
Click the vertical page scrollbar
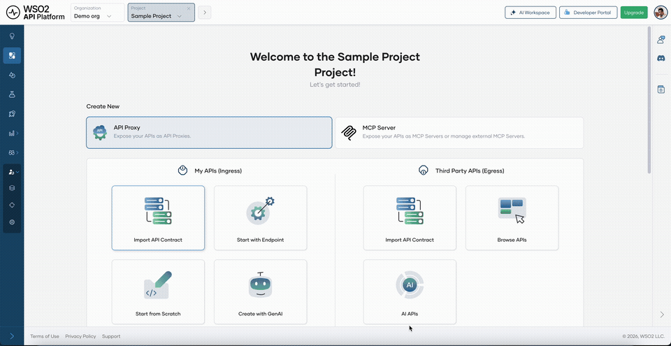click(649, 100)
